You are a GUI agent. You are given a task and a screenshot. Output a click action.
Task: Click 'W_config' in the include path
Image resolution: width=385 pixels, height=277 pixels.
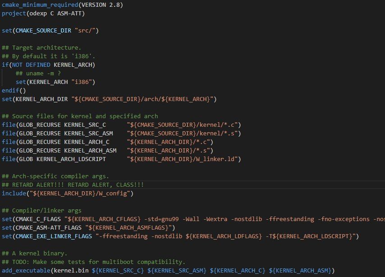point(113,194)
